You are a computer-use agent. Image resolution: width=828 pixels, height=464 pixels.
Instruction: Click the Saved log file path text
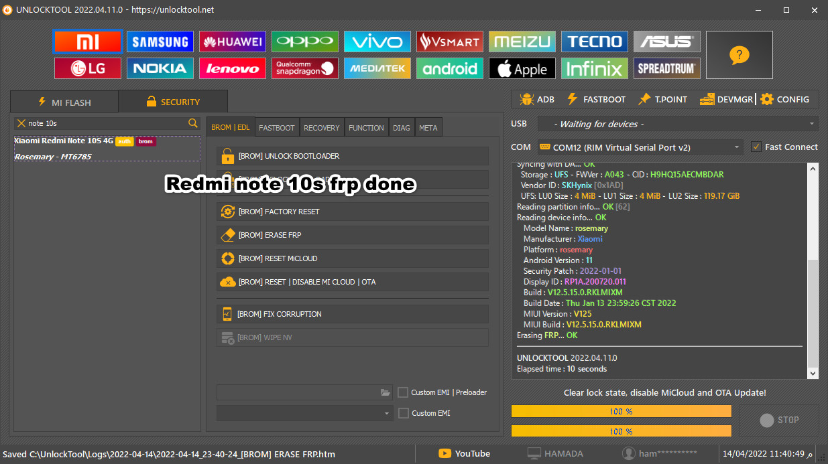coord(168,454)
